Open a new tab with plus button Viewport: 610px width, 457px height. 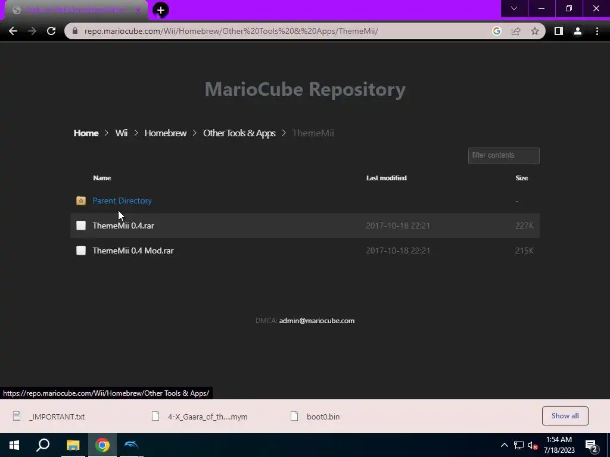click(x=161, y=10)
